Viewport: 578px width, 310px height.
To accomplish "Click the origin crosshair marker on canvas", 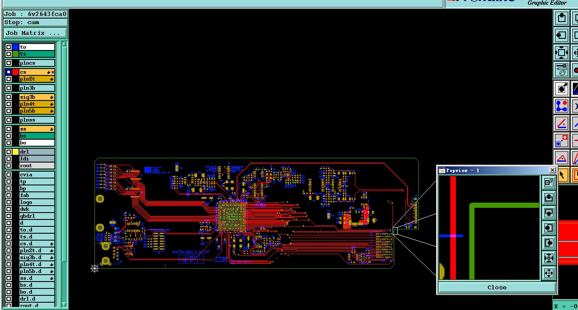I will [x=94, y=269].
